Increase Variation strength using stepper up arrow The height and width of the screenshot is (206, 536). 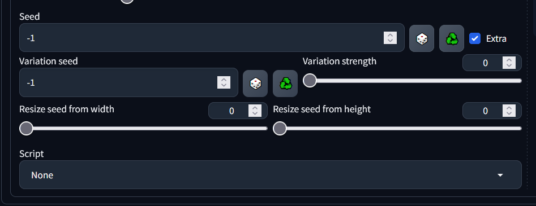509,60
